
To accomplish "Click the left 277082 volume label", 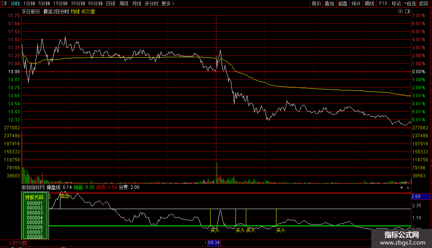I will [x=12, y=128].
